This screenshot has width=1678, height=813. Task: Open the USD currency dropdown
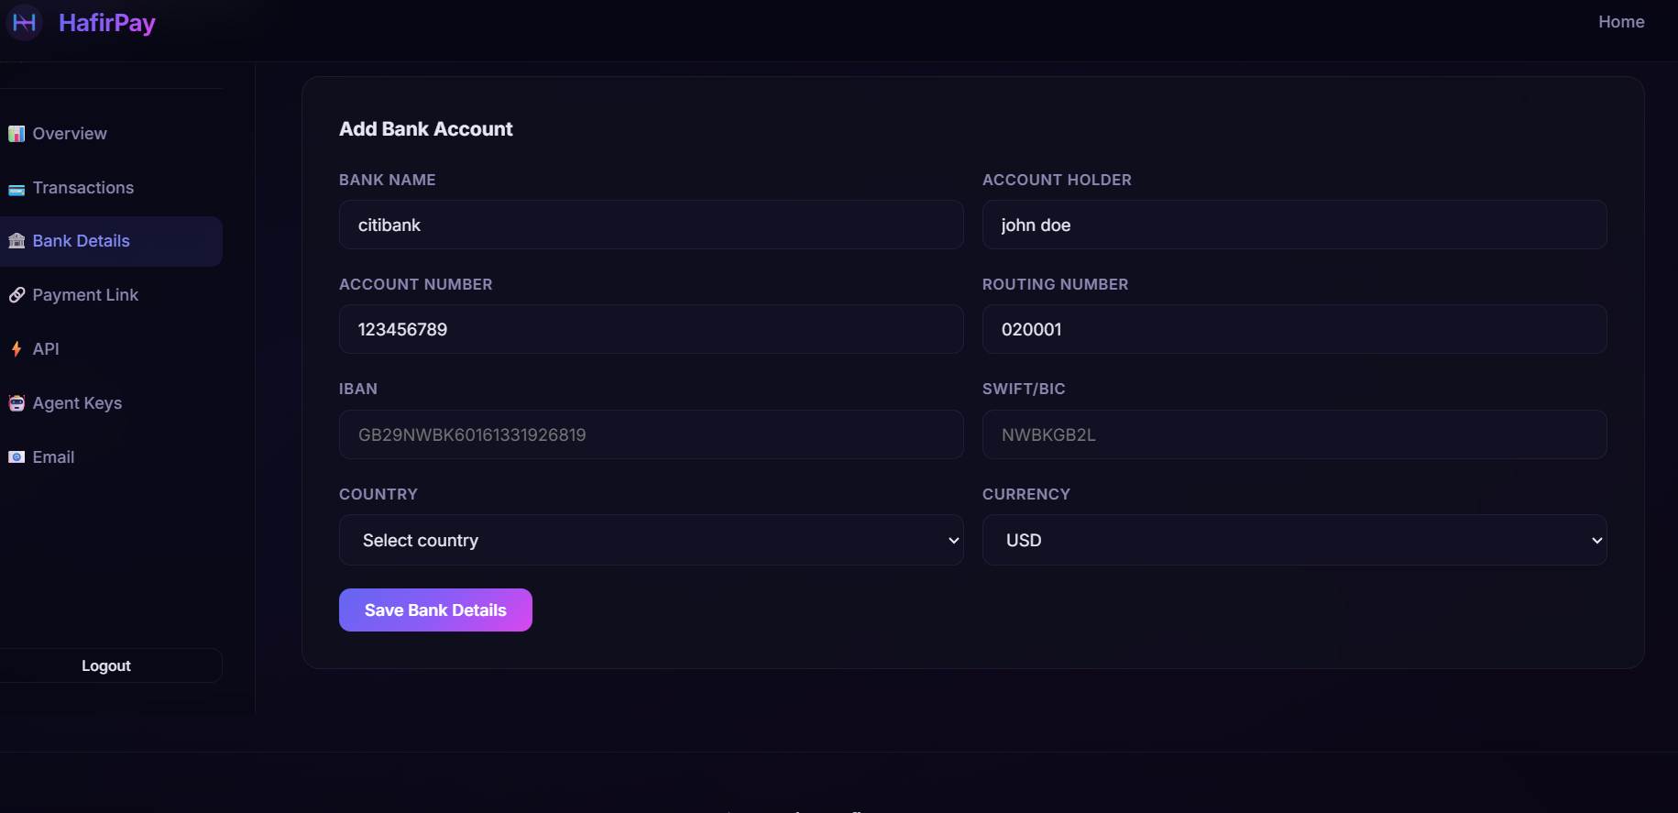tap(1294, 540)
